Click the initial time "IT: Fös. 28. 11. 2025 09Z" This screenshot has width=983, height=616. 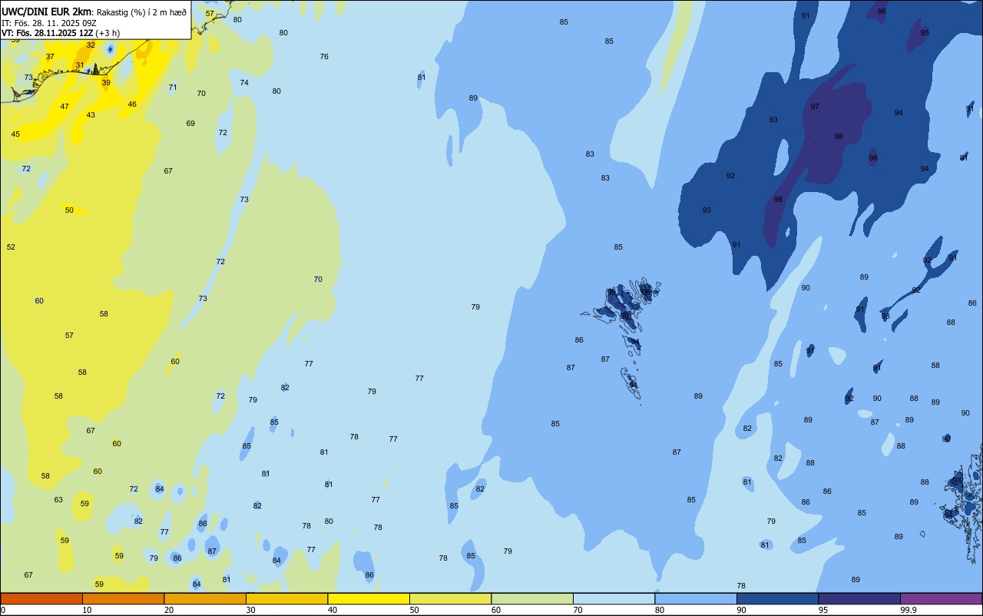click(x=48, y=23)
